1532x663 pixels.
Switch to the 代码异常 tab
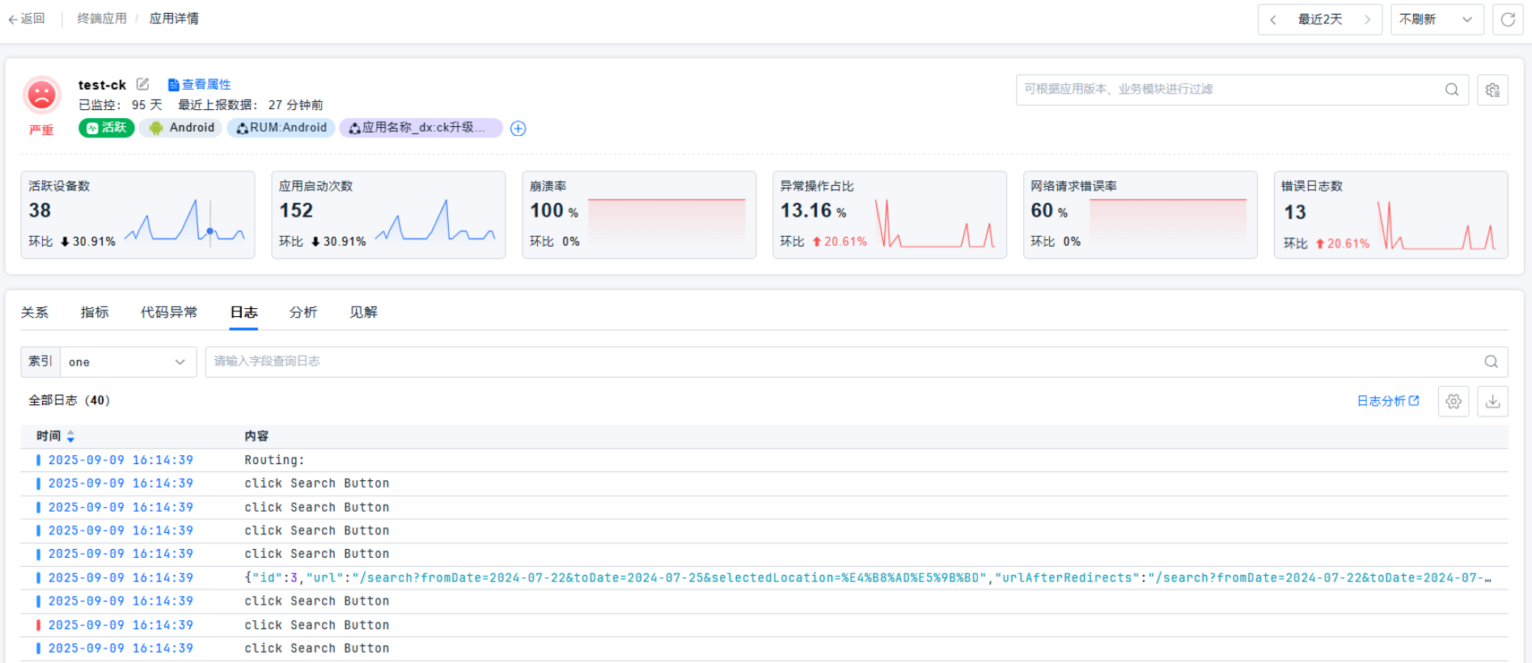[x=168, y=312]
